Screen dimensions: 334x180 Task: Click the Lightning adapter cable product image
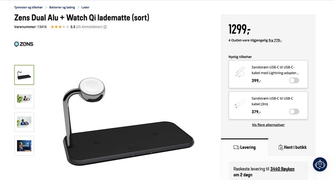click(240, 71)
